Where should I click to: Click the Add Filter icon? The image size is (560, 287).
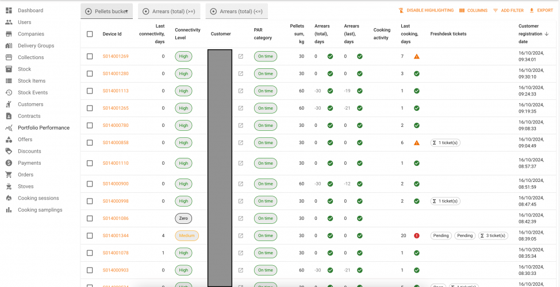(496, 10)
